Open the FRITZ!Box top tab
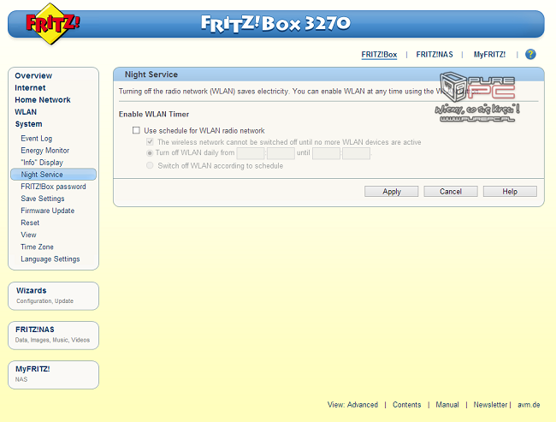Viewport: 556px width, 422px height. (x=379, y=55)
